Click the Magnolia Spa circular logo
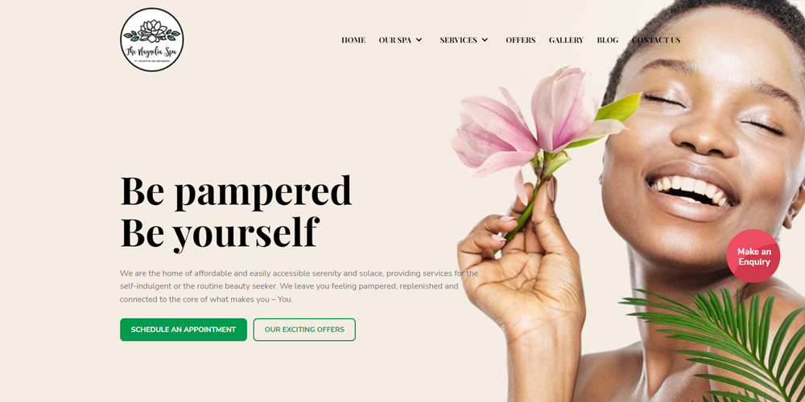The image size is (805, 402). pyautogui.click(x=152, y=39)
